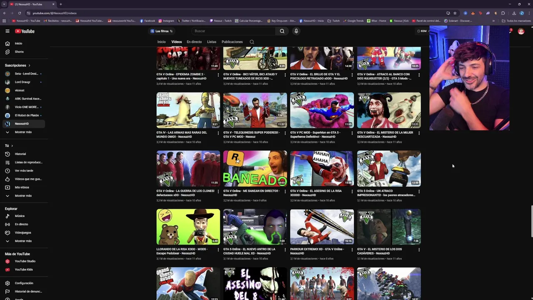The height and width of the screenshot is (300, 533).
Task: Open options for LA GUERRA DE LOS CLONES video
Action: [x=218, y=191]
